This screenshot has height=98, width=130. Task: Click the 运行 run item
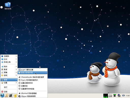coord(9,87)
